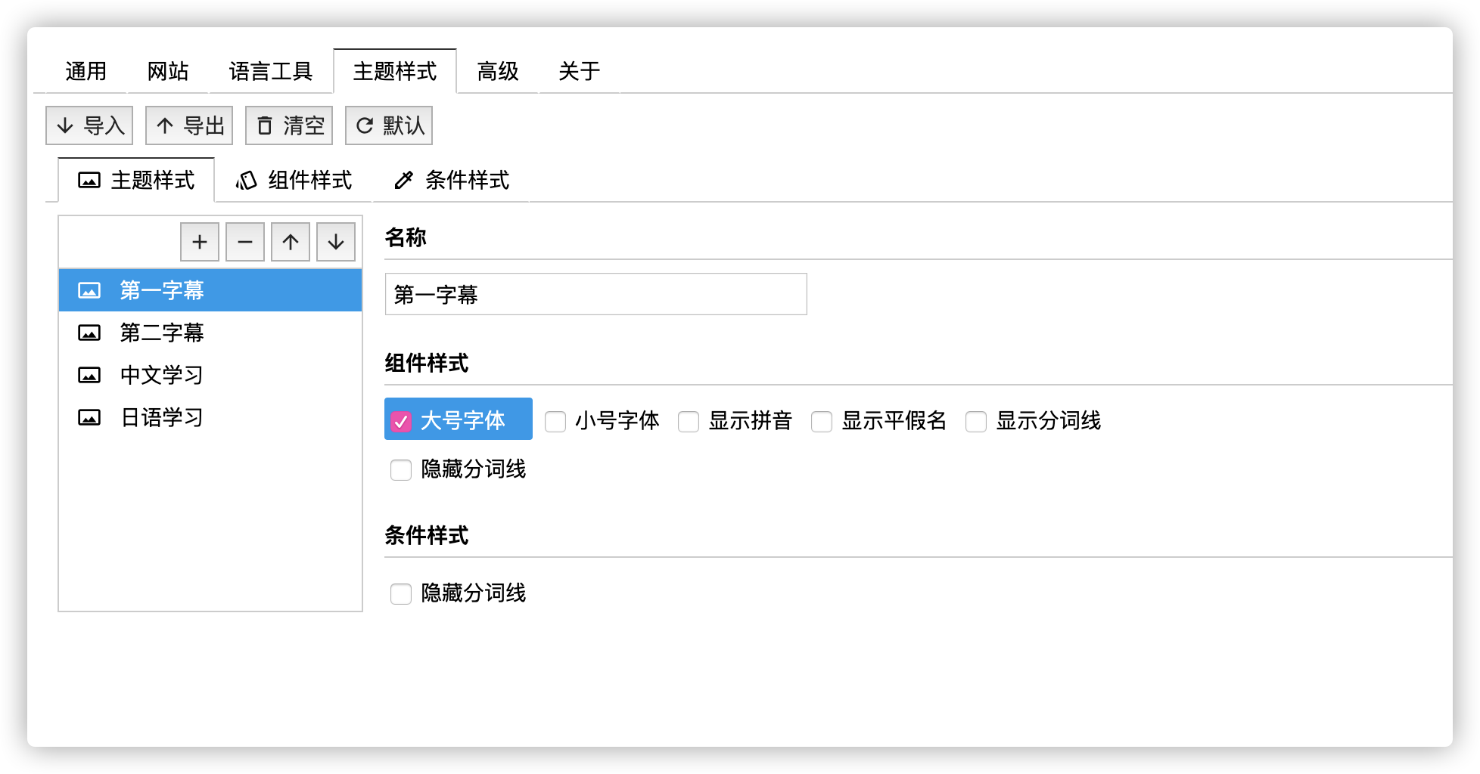Viewport: 1480px width, 774px height.
Task: Click inside the 名称 name input field
Action: point(596,294)
